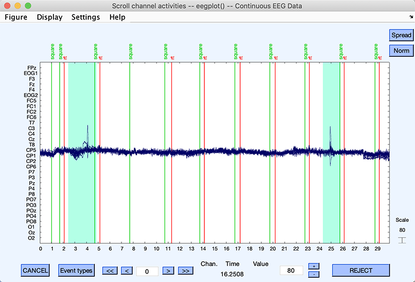Click the macOS green zoom window button
This screenshot has width=415, height=282.
click(x=28, y=5)
